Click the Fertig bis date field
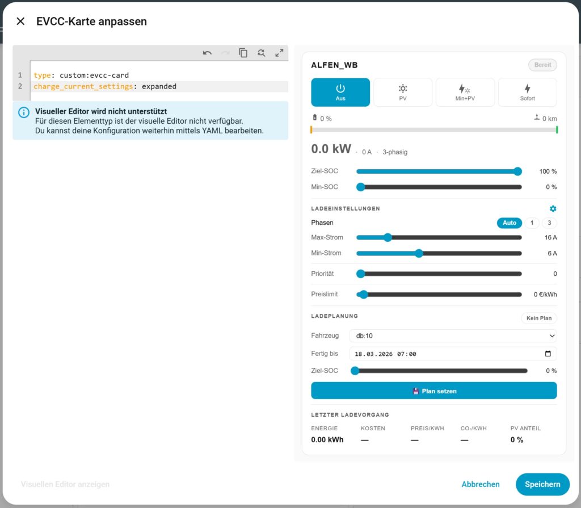The height and width of the screenshot is (508, 581). pos(443,354)
